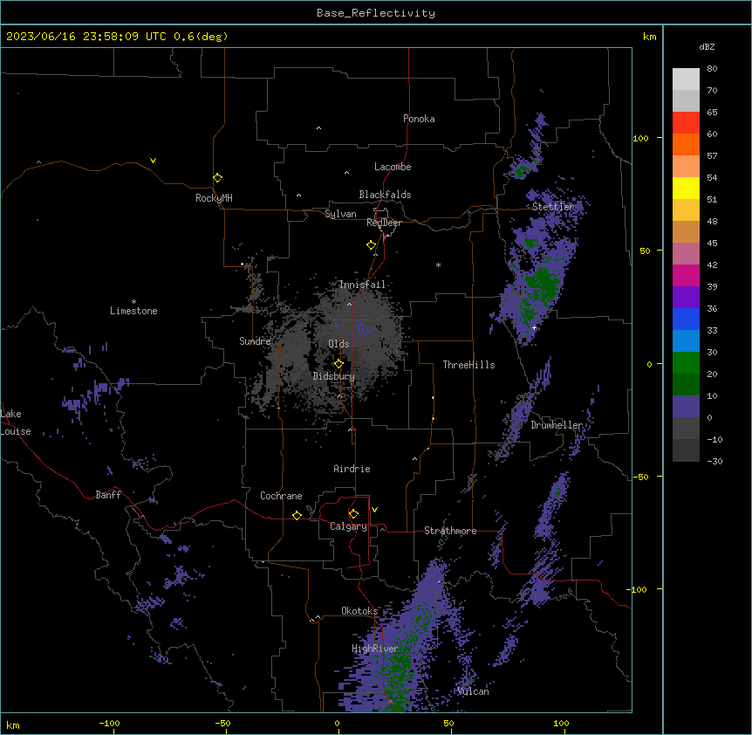Click the 2023/06/16 23:58:09 UTC timestamp

[117, 37]
